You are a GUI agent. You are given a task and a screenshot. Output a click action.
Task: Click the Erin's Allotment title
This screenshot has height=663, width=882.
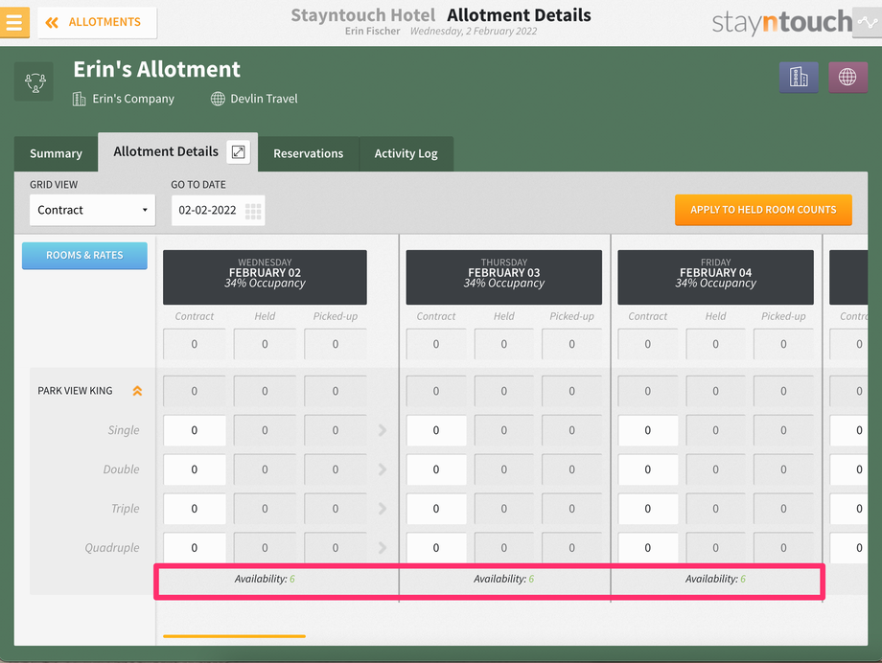[x=156, y=69]
